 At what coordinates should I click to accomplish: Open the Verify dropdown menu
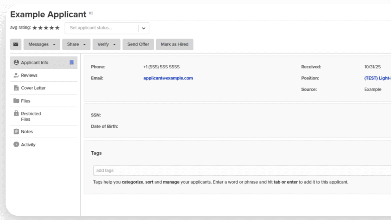click(x=106, y=44)
